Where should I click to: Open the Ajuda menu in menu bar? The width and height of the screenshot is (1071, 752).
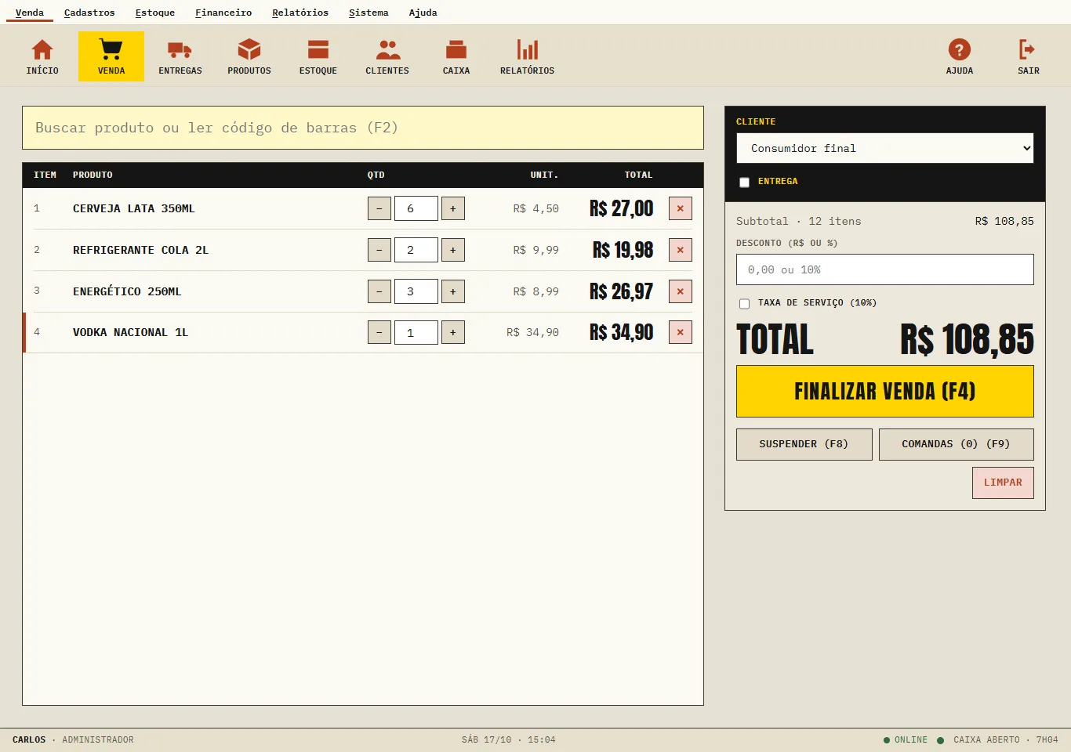click(423, 13)
